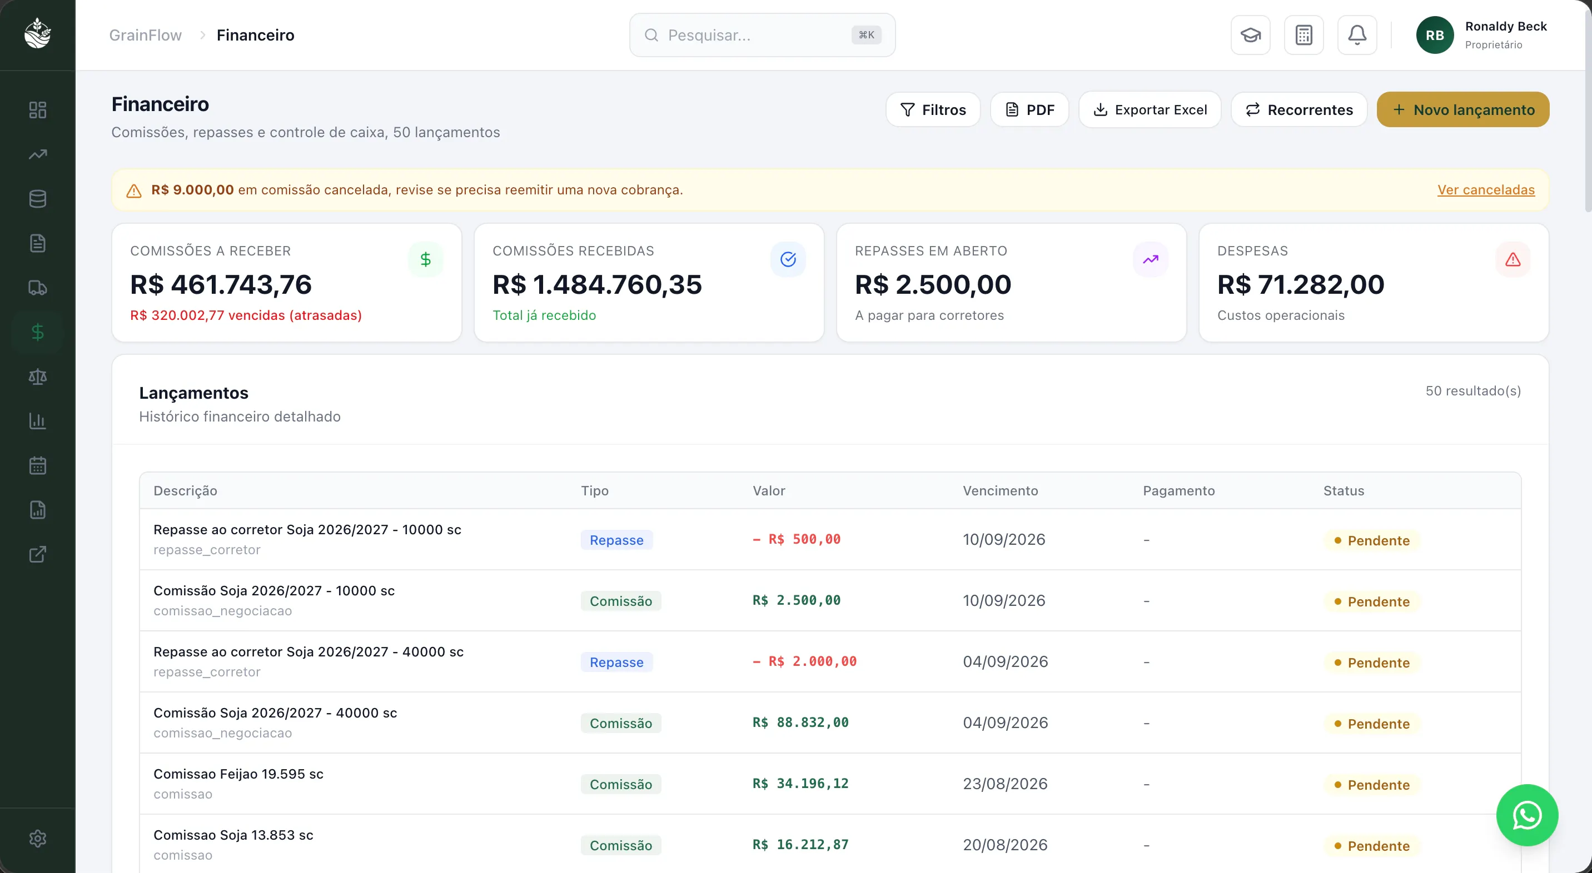Open row Comissão Soja 2026/2027 - 40000 sc
This screenshot has height=873, width=1592.
pos(830,723)
